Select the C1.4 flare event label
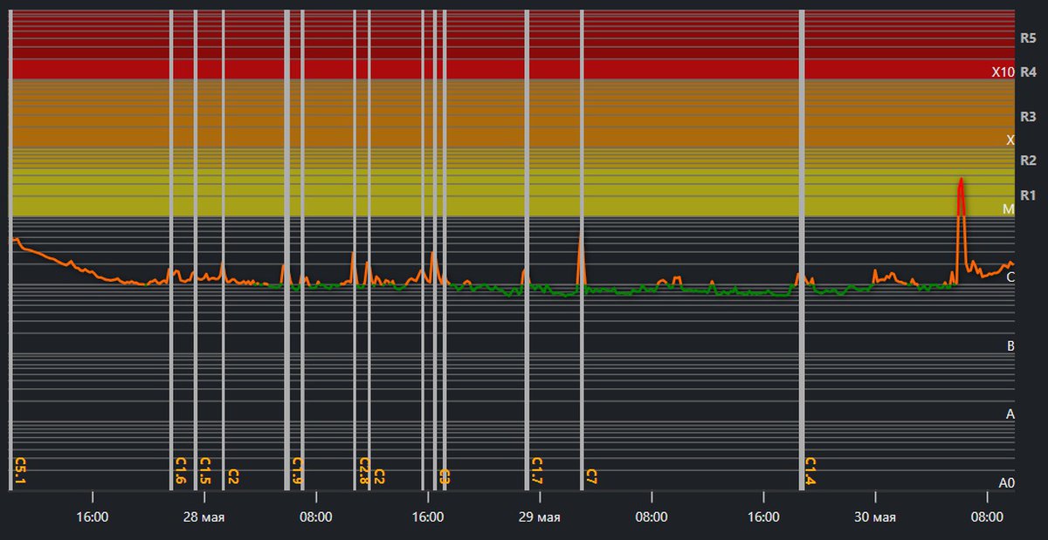Viewport: 1048px width, 540px height. [x=810, y=471]
